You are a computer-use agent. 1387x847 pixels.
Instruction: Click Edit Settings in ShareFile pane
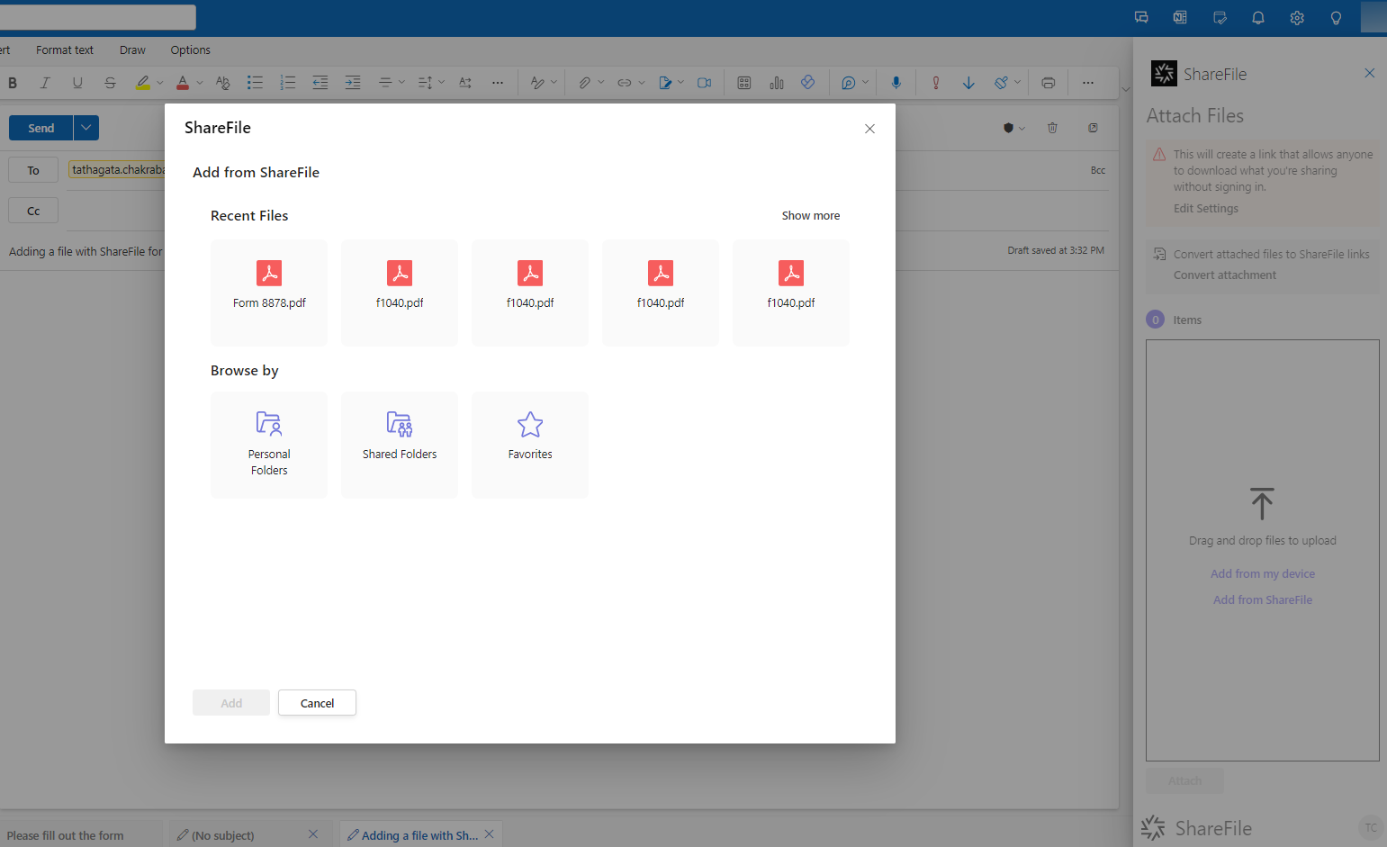1206,209
